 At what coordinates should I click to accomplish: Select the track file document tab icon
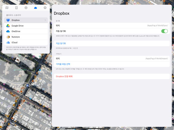pos(17,8)
